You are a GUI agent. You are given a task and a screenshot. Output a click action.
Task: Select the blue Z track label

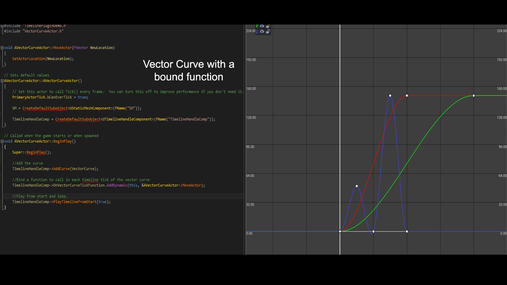click(x=257, y=31)
